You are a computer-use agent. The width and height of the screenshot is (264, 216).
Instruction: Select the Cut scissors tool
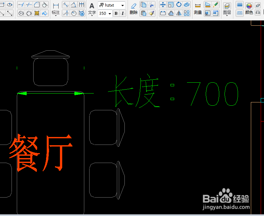[152, 5]
